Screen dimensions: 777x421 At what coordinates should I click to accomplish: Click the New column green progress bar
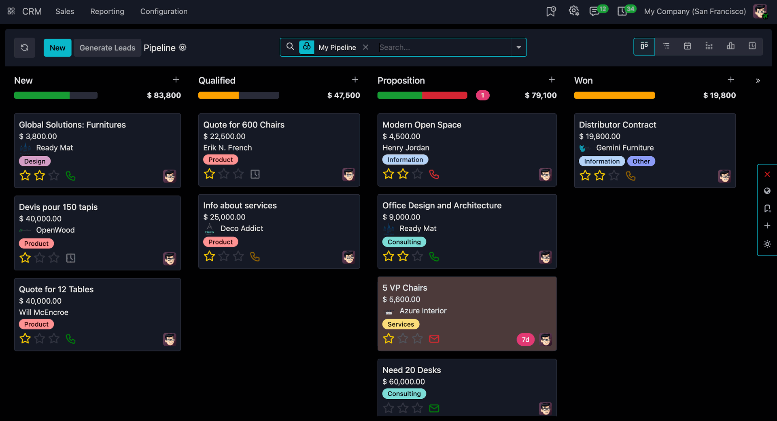(x=42, y=95)
